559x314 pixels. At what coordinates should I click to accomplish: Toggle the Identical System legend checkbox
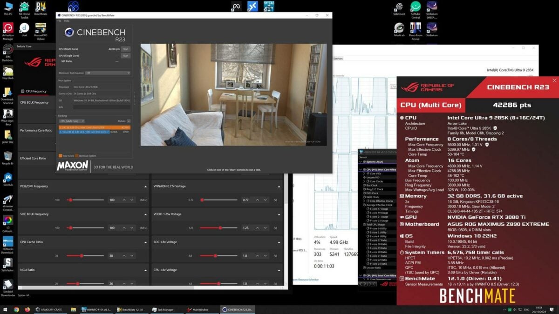pyautogui.click(x=76, y=155)
